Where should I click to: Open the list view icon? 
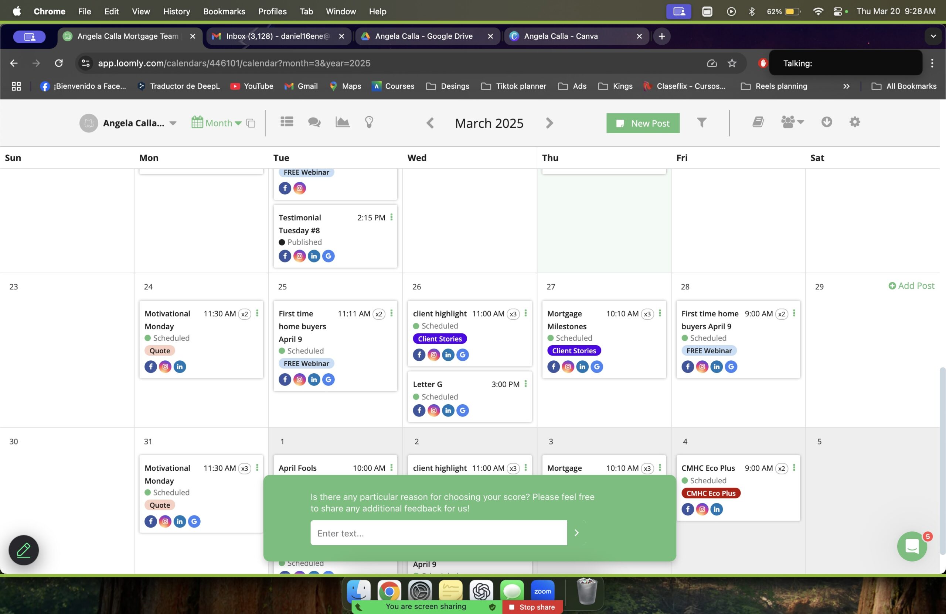click(287, 122)
